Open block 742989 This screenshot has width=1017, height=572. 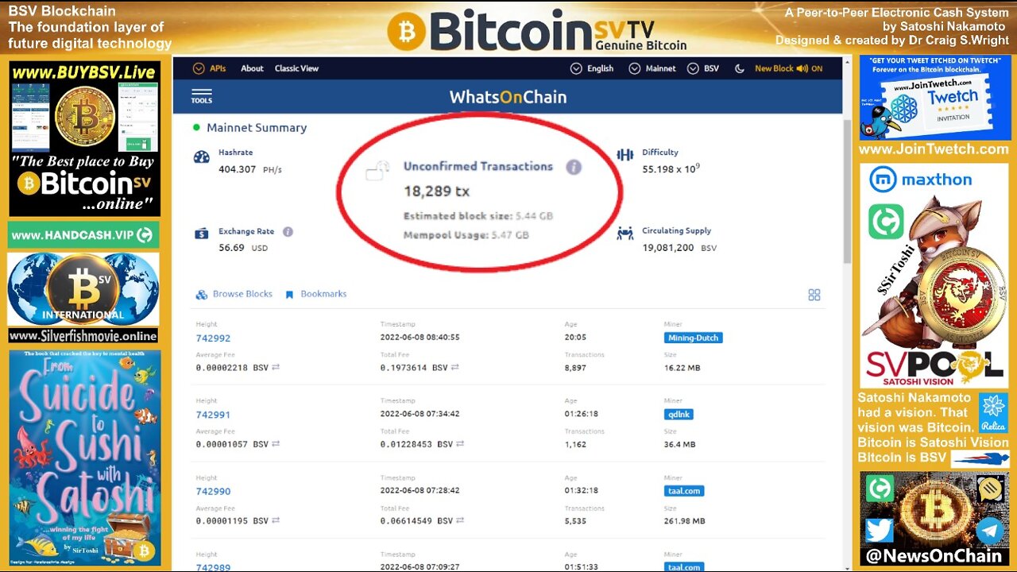[213, 567]
